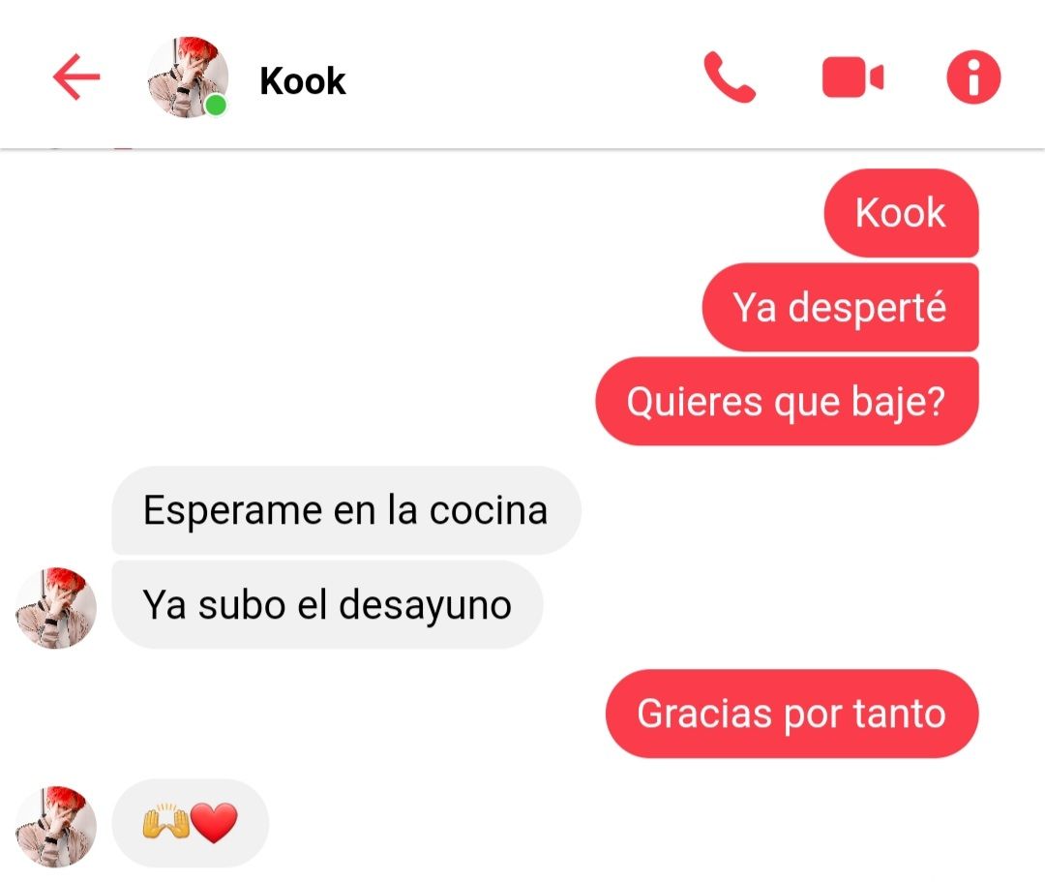The image size is (1045, 882).
Task: Tap the green online status dot
Action: 215,106
